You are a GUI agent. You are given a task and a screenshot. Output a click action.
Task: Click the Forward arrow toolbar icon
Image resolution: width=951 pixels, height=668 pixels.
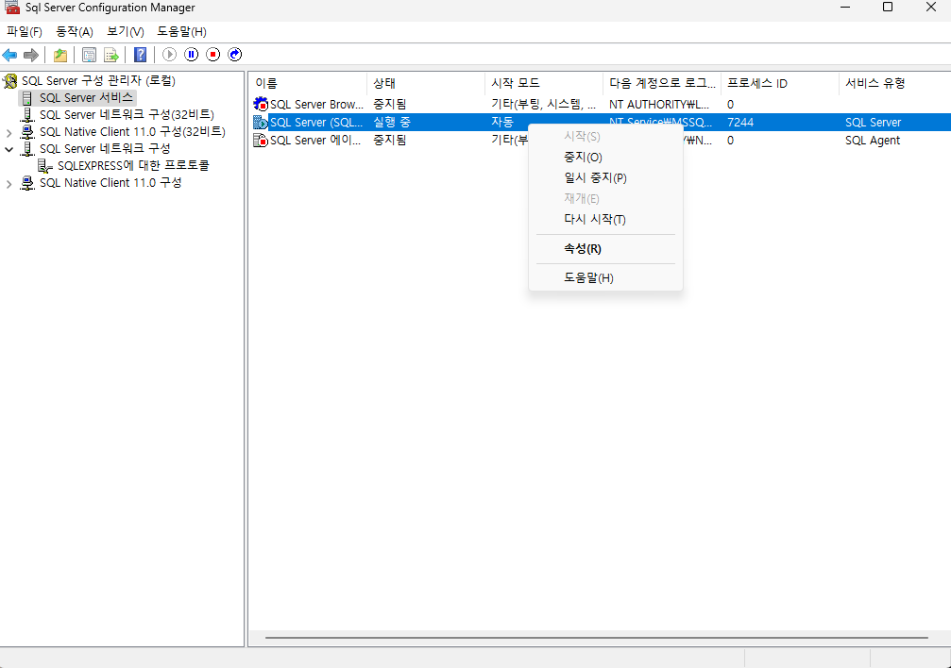point(31,55)
